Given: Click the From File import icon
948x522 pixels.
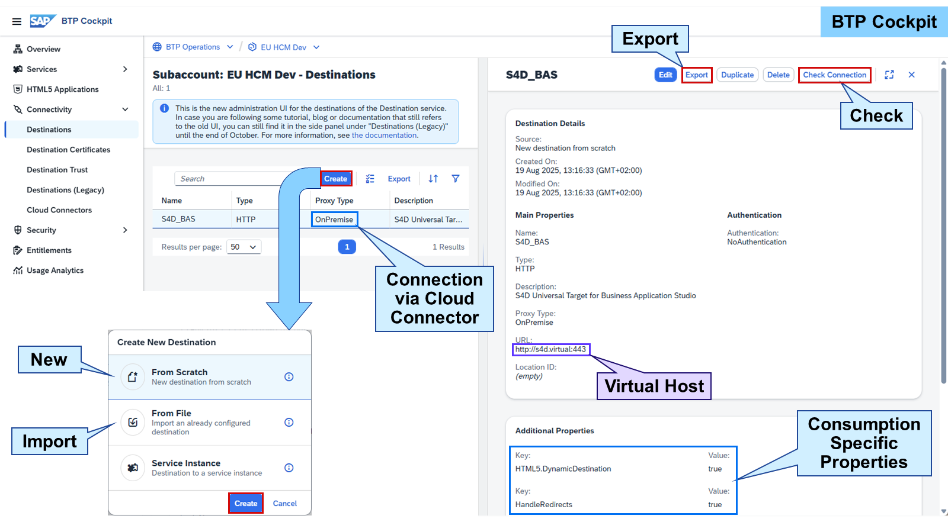Looking at the screenshot, I should coord(133,422).
